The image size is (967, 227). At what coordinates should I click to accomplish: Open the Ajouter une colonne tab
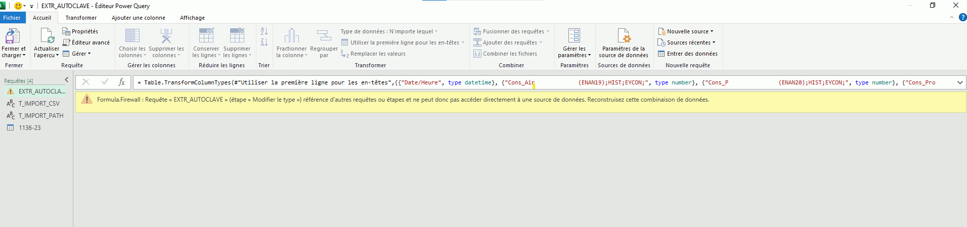point(138,18)
